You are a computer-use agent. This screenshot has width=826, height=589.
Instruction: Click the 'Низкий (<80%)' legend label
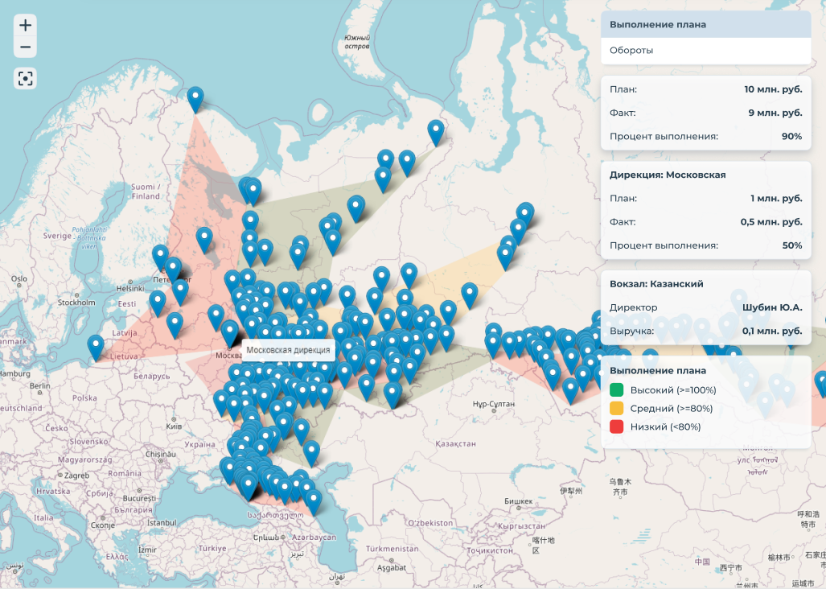click(666, 426)
